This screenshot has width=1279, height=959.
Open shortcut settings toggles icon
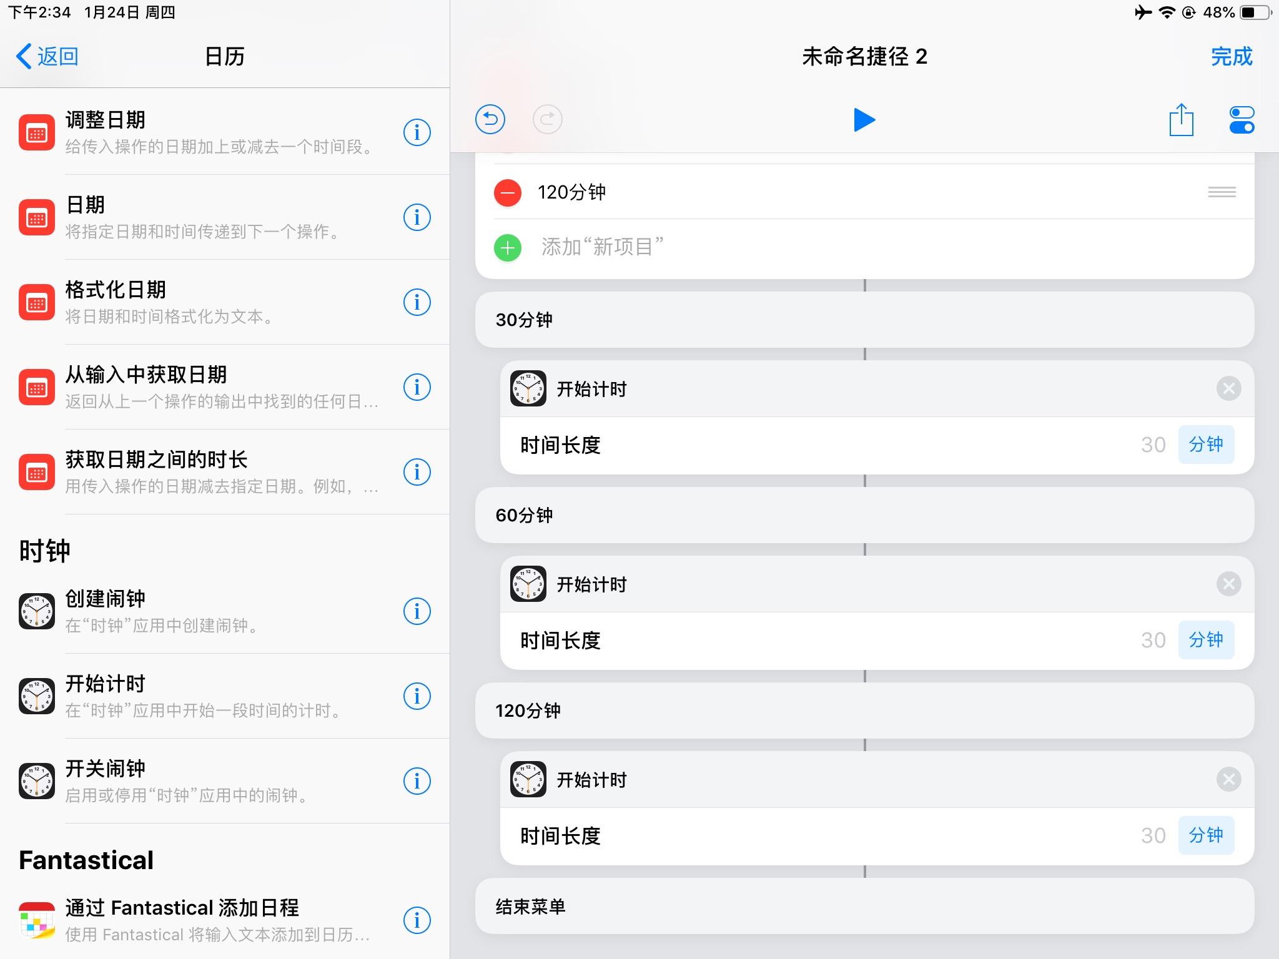click(x=1242, y=120)
